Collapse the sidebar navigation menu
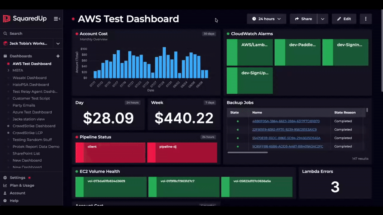383x215 pixels. click(x=57, y=19)
